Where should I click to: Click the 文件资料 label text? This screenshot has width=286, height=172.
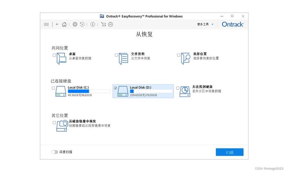point(138,54)
